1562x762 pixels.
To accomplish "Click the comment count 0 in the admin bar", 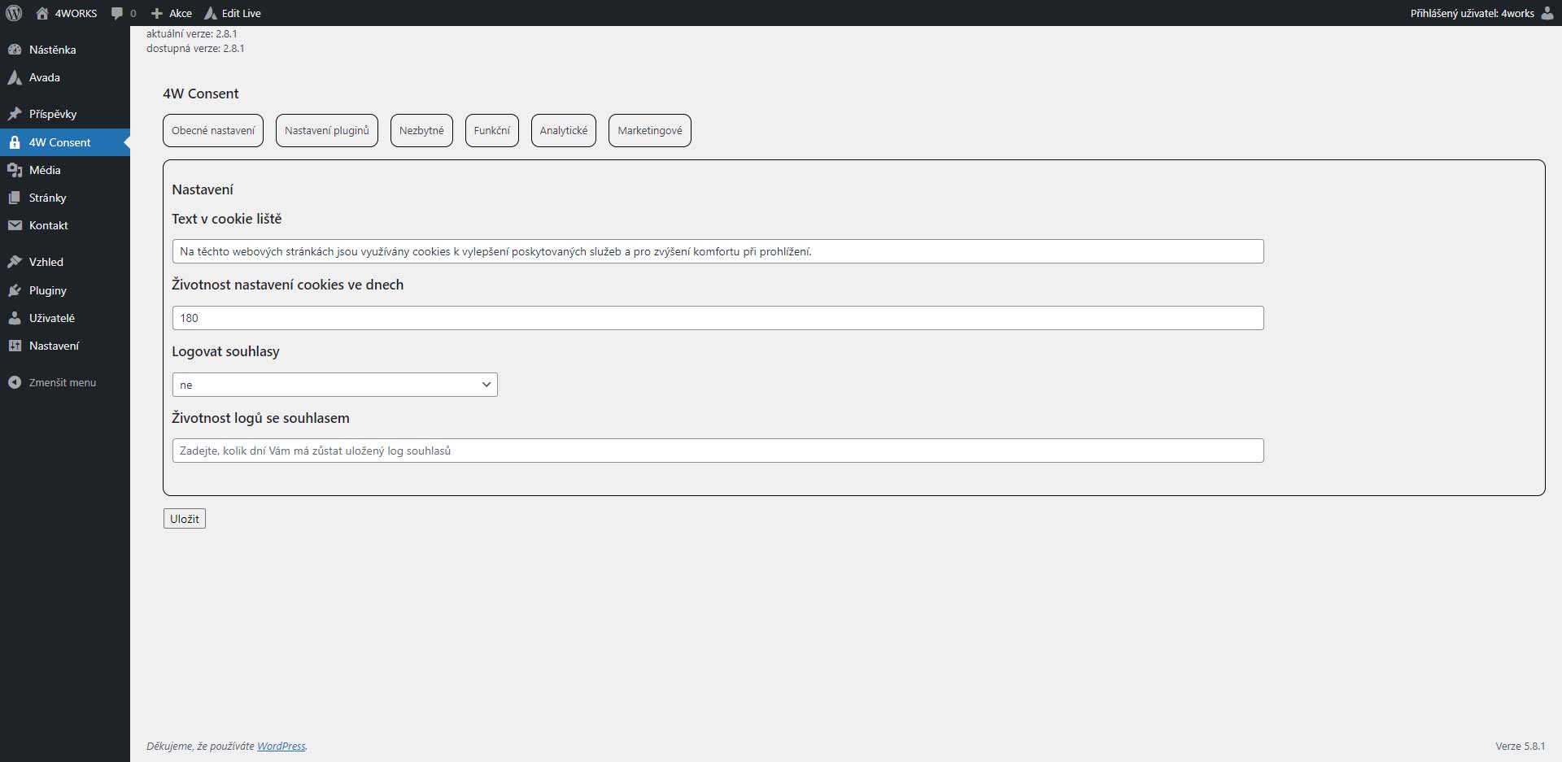I will tap(133, 13).
